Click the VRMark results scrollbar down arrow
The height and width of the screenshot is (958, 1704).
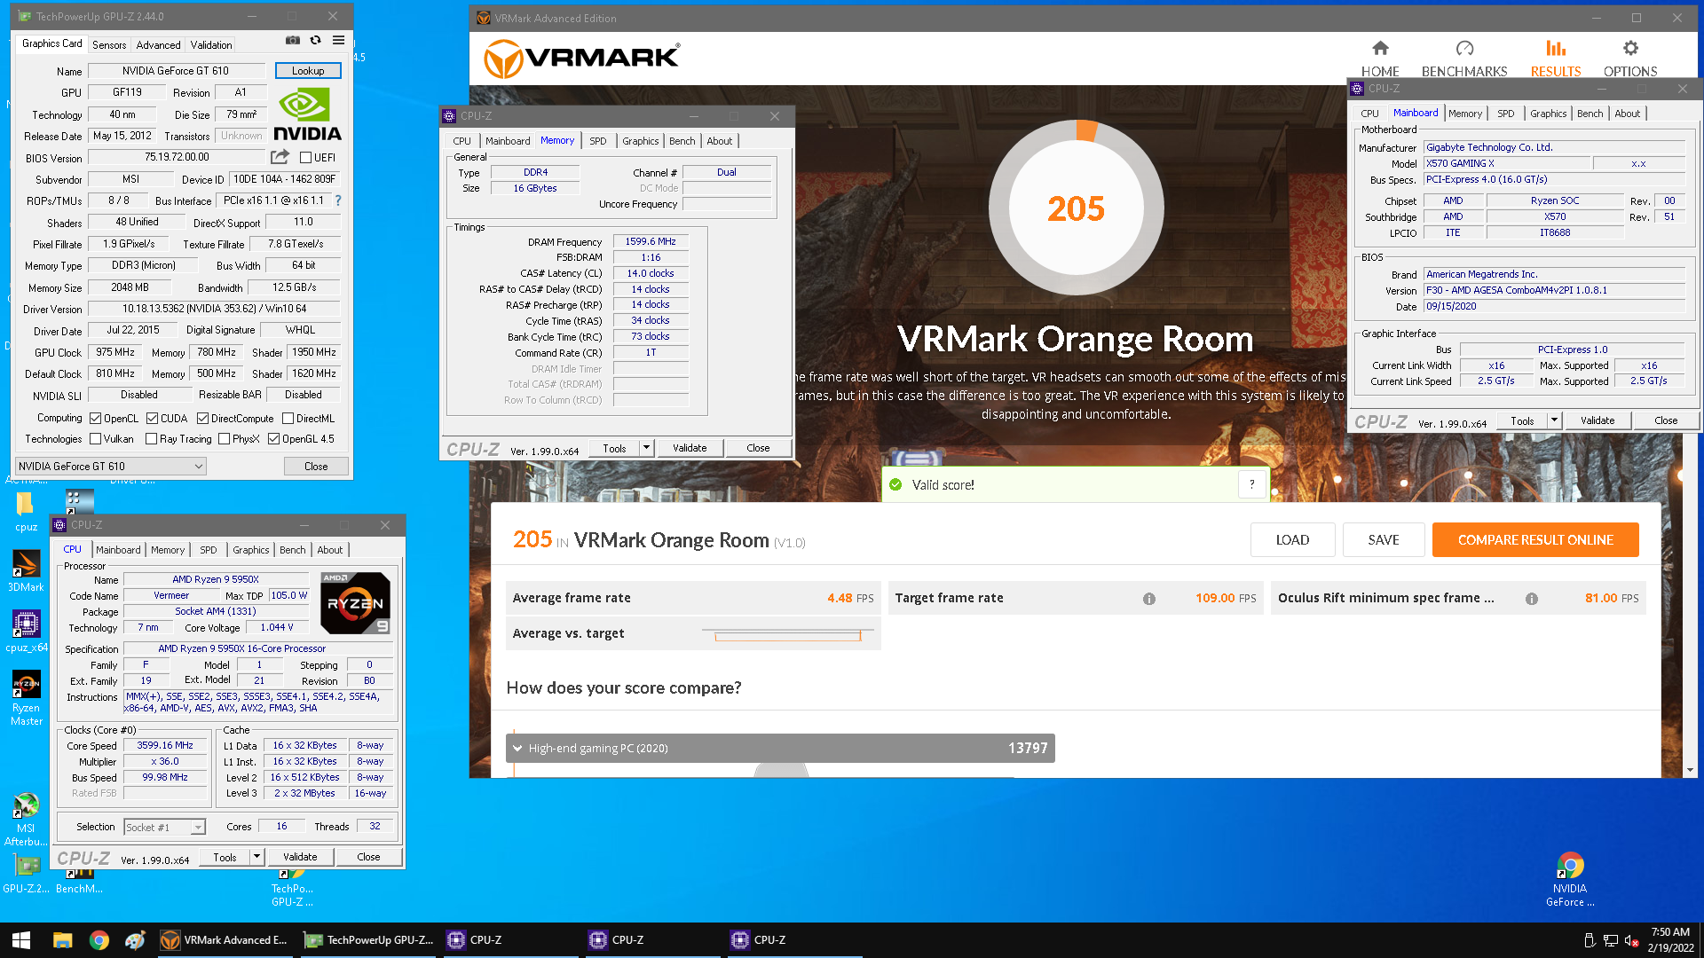[1689, 770]
